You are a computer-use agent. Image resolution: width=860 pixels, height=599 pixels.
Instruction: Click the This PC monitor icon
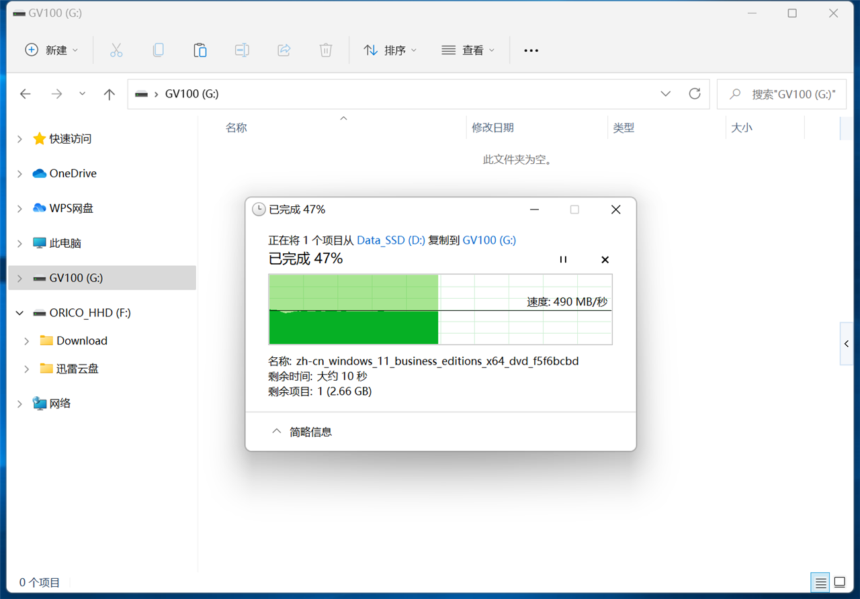[39, 243]
